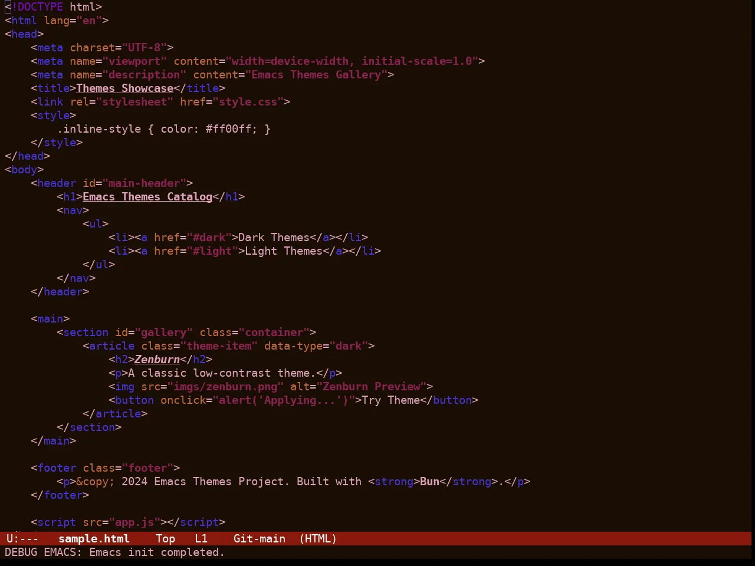Click the U:--- status in mode line

pos(22,538)
